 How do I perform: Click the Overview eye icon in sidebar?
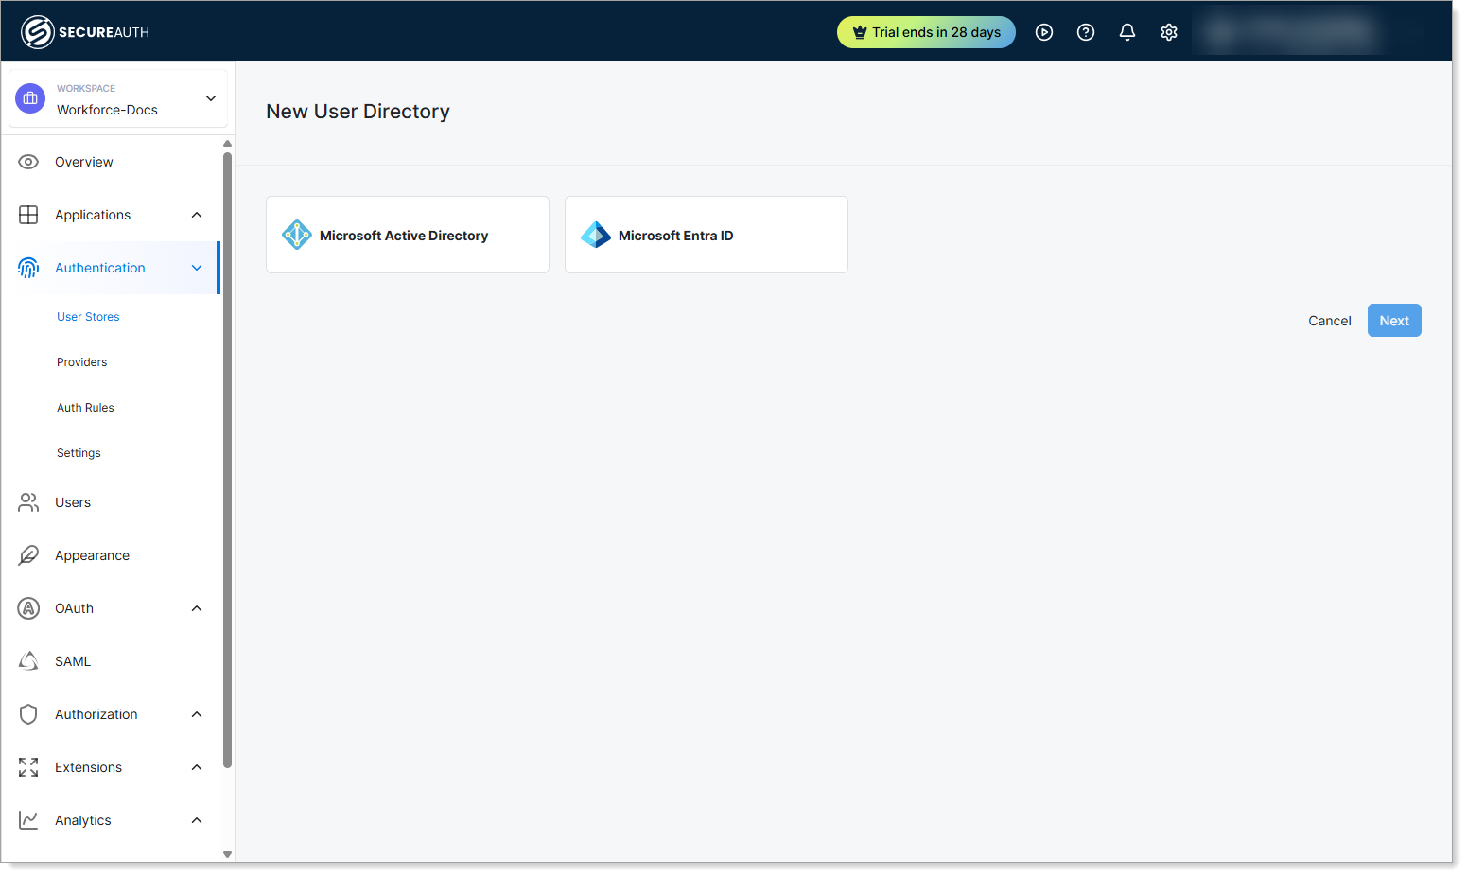click(28, 162)
